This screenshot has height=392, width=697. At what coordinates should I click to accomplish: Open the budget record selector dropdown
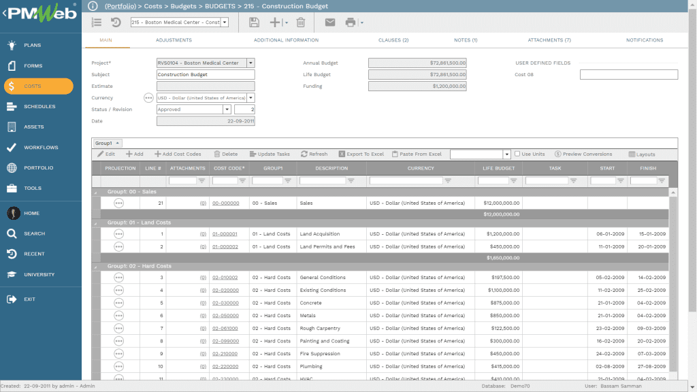click(225, 22)
